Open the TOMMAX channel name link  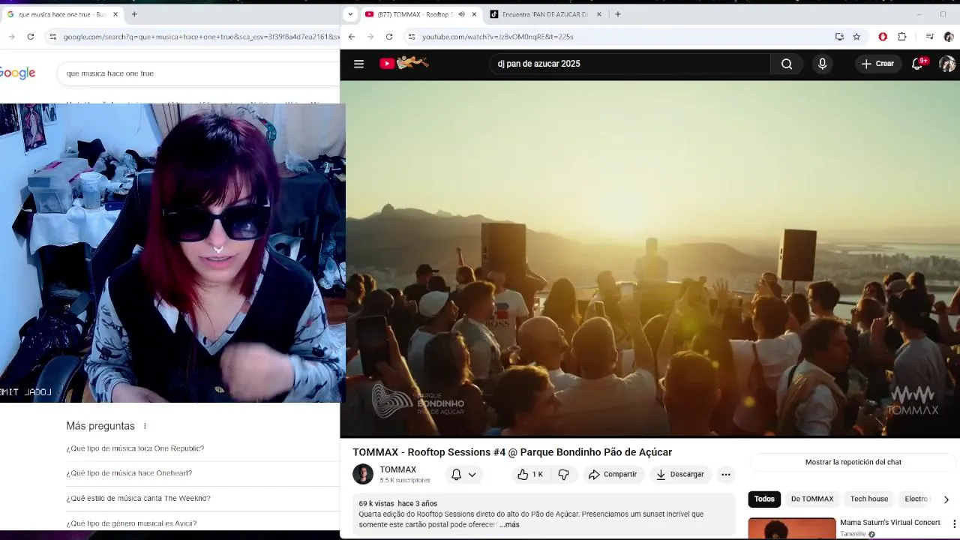pyautogui.click(x=397, y=469)
